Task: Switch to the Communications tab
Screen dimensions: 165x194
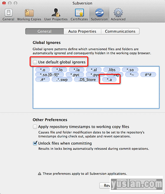Action: click(120, 31)
